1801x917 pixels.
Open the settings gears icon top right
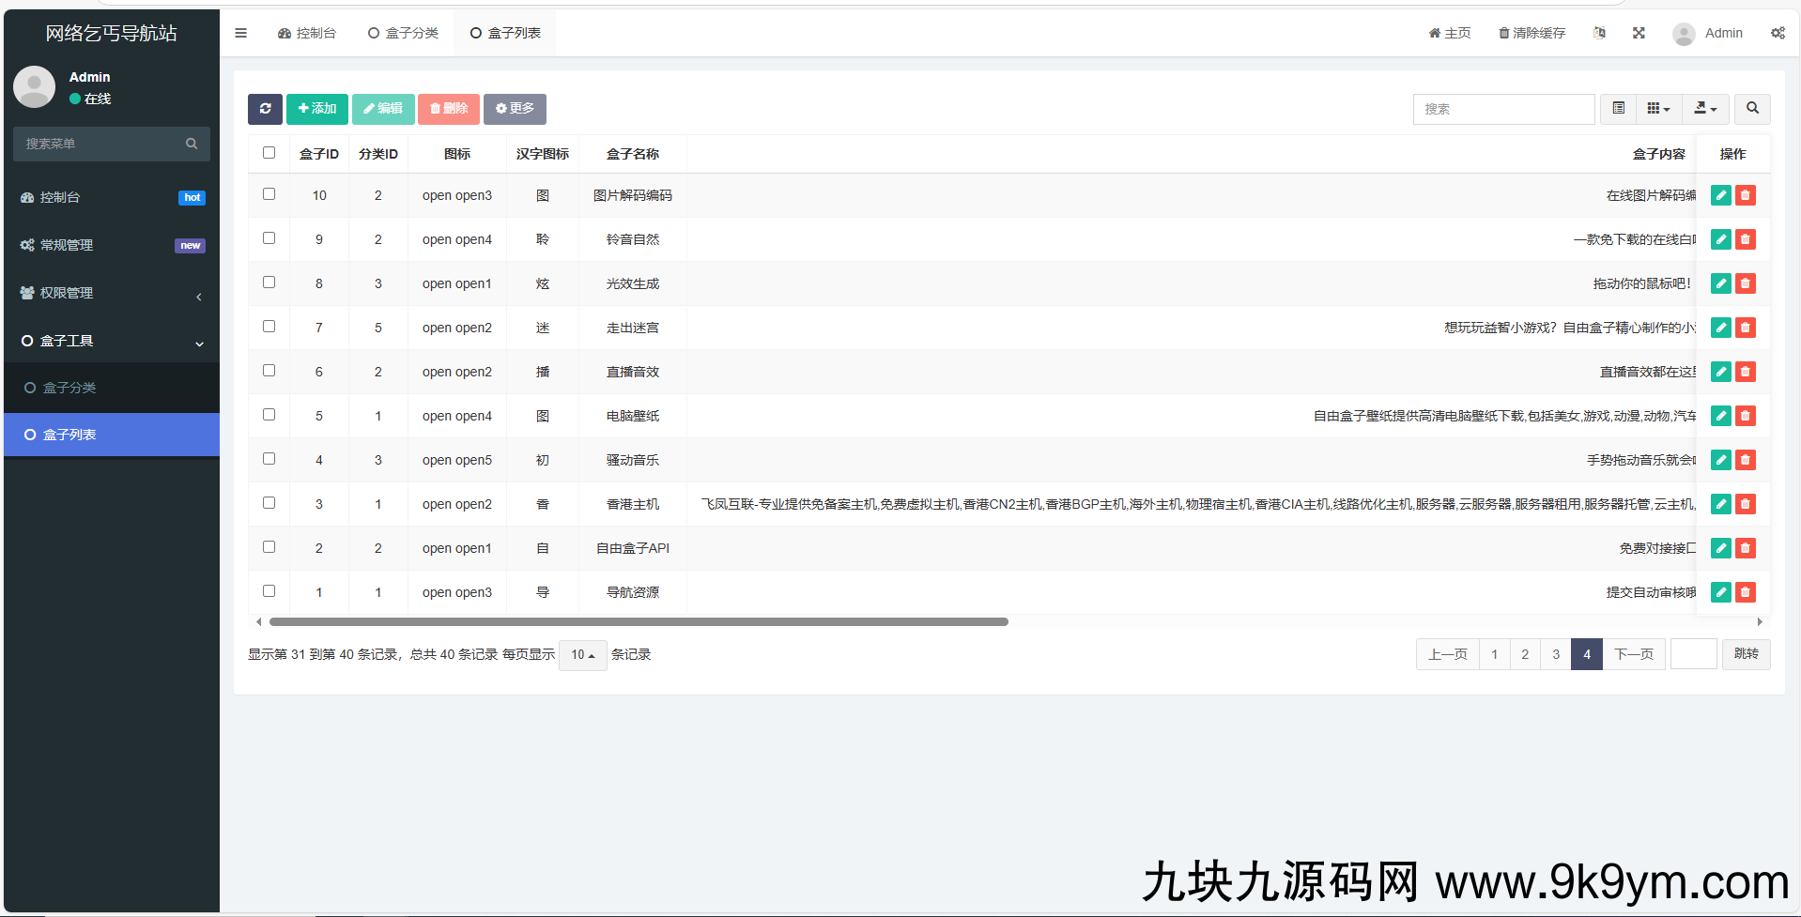click(x=1778, y=33)
